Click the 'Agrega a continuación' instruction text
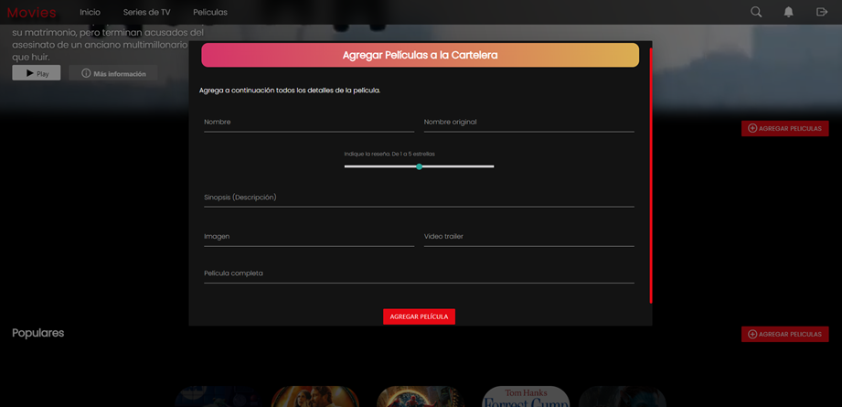Viewport: 842px width, 407px height. [290, 91]
